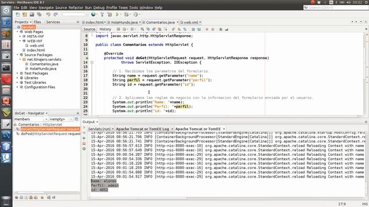Collapse the WEB-INF folder node
This screenshot has height=207, width=369.
(x=20, y=41)
